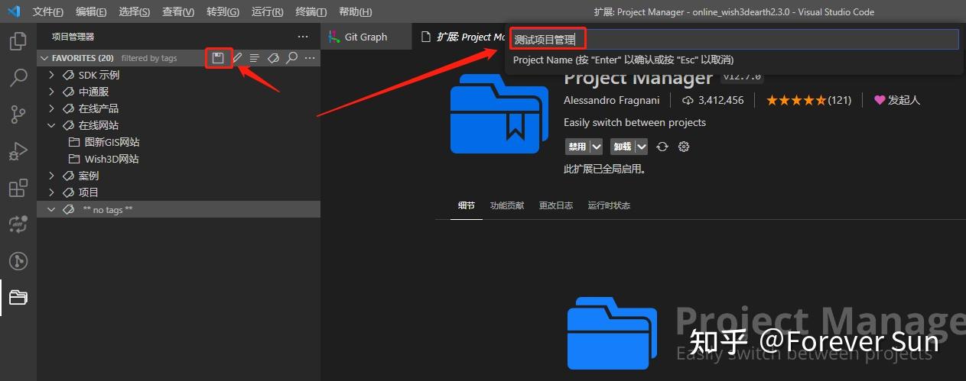
Task: Expand the 中通服 tag group
Action: 51,92
